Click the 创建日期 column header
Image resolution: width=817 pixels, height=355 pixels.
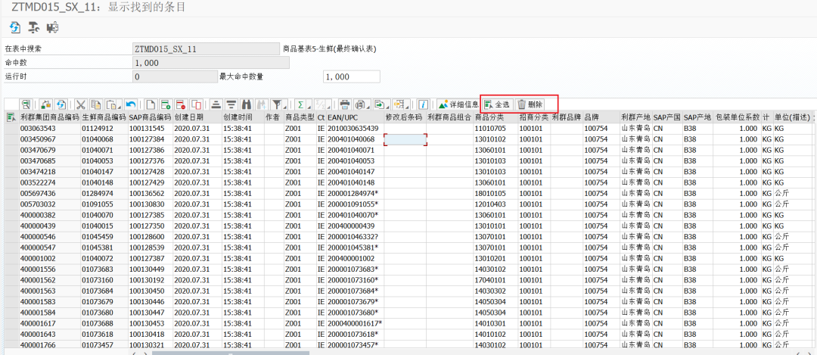tap(197, 117)
